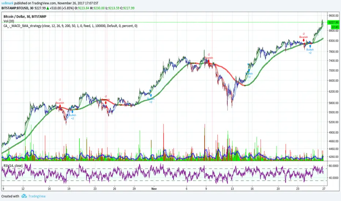Click the O:9223.84 open value
The height and width of the screenshot is (201, 341).
pyautogui.click(x=82, y=8)
